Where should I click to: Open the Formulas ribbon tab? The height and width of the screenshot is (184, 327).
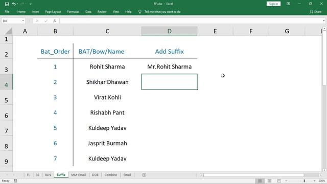(x=73, y=12)
